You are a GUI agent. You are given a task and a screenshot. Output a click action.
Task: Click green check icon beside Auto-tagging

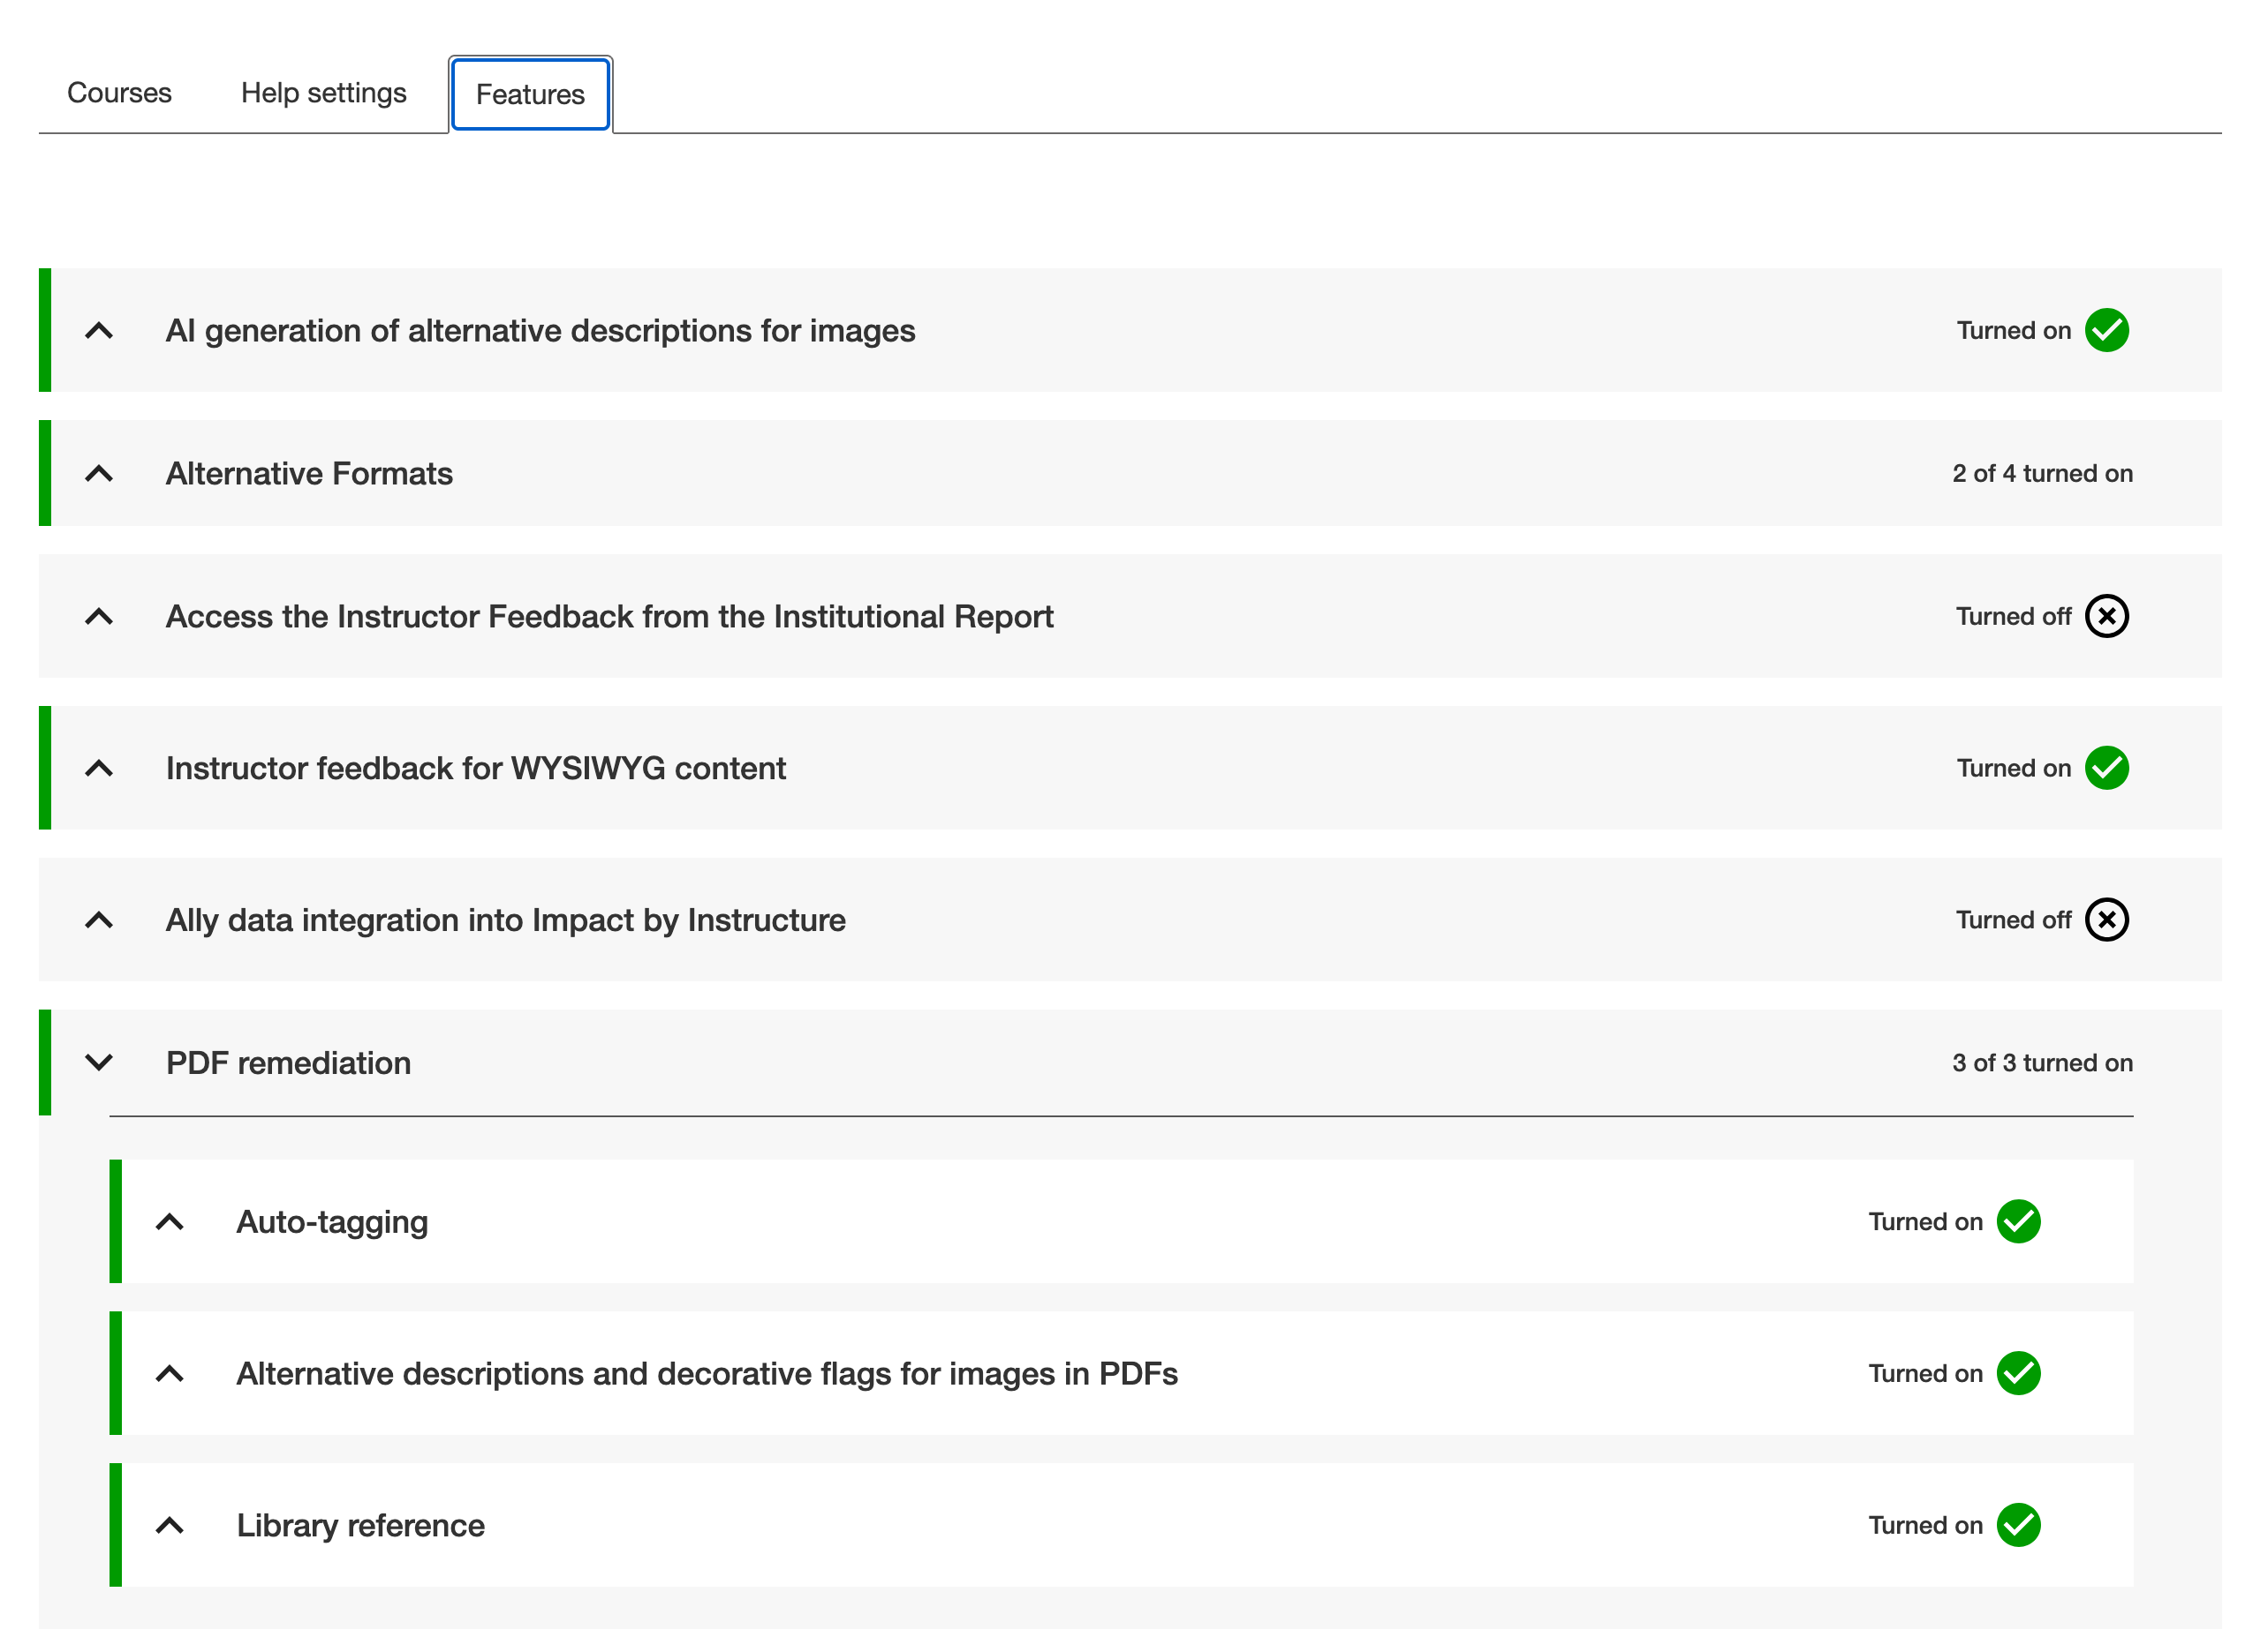tap(2018, 1222)
